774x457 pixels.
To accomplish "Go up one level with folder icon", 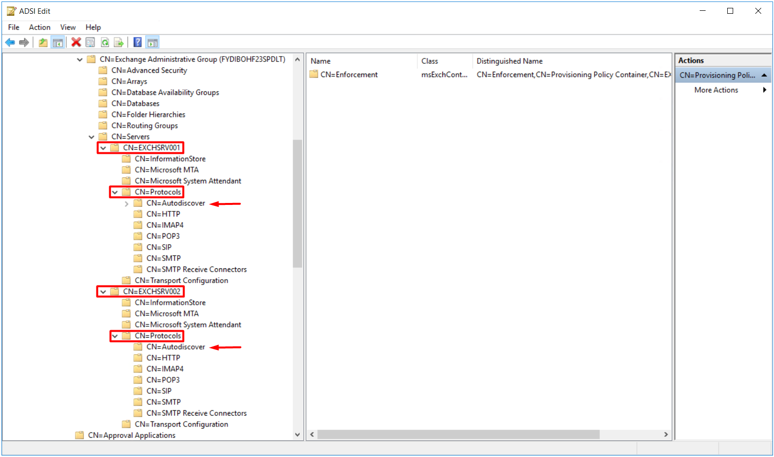I will point(43,43).
